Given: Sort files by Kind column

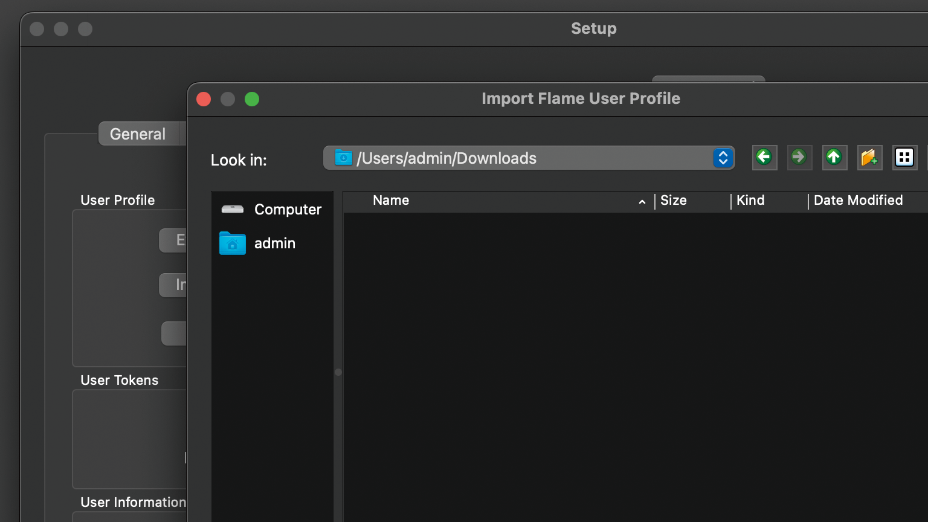Looking at the screenshot, I should coord(750,201).
